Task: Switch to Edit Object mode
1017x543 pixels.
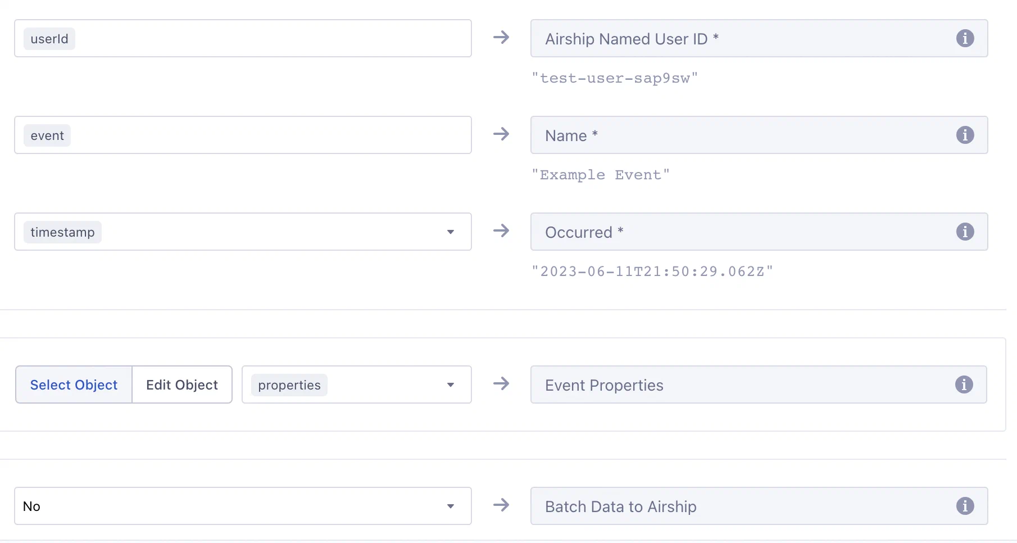Action: coord(182,384)
